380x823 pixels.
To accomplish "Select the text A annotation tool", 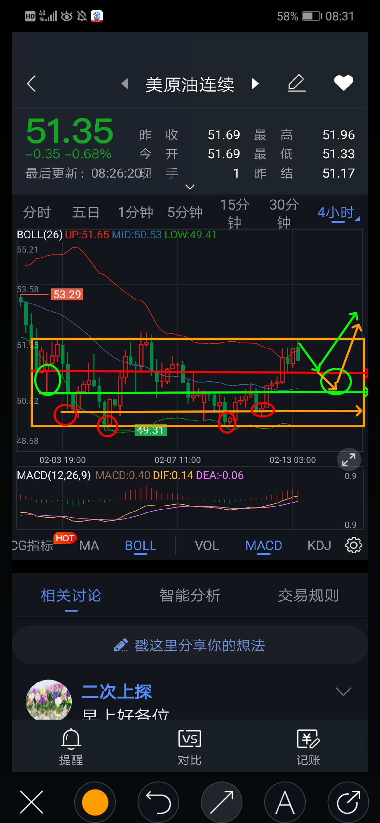I will (x=285, y=802).
